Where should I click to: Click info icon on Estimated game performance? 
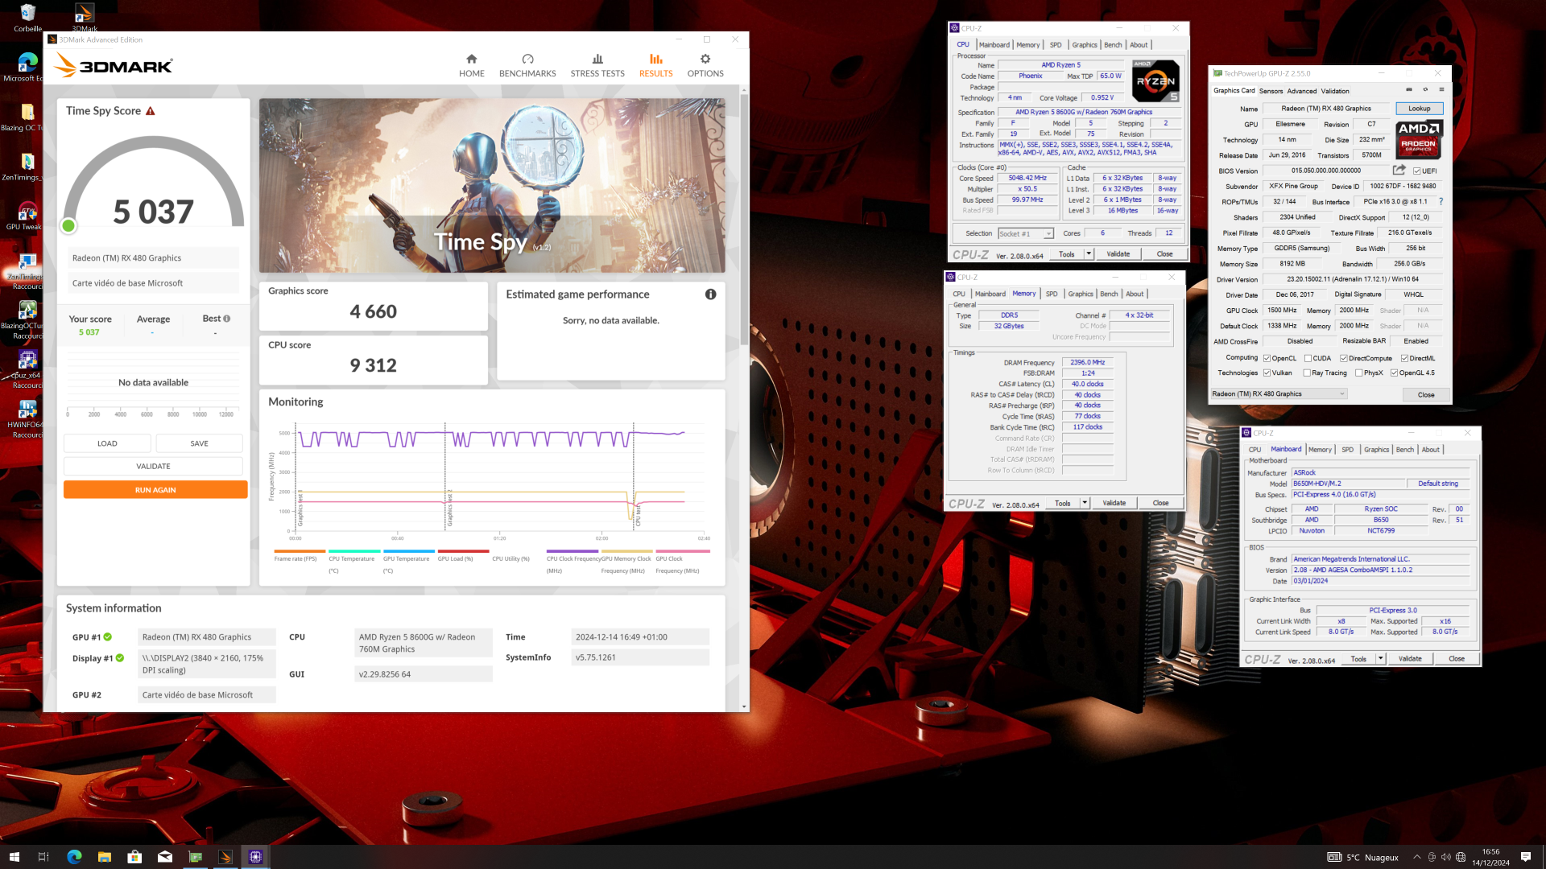(710, 294)
